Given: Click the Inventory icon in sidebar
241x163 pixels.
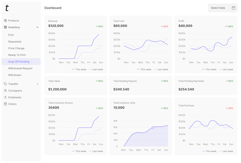Looking at the screenshot, I should click(x=5, y=27).
